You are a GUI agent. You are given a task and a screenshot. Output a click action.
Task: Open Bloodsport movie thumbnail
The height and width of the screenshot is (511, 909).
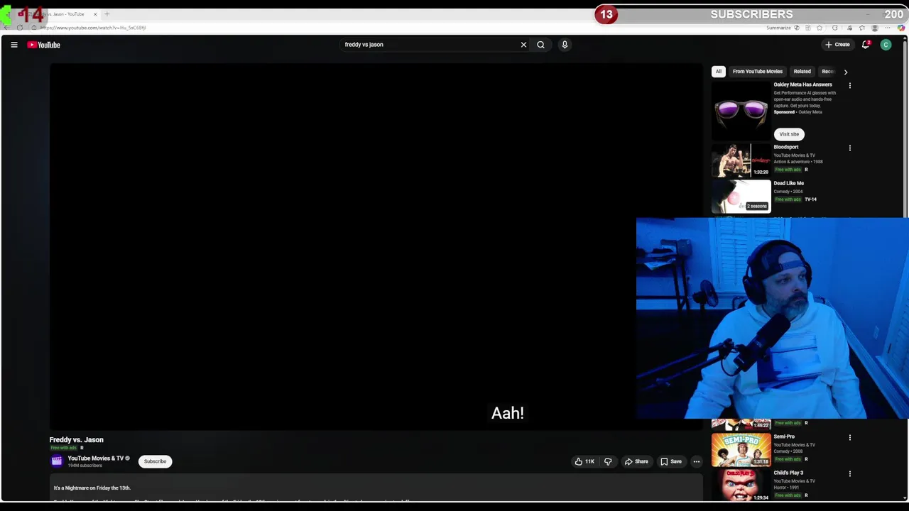741,160
